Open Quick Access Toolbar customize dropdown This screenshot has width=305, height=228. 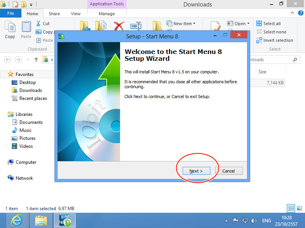(31, 4)
